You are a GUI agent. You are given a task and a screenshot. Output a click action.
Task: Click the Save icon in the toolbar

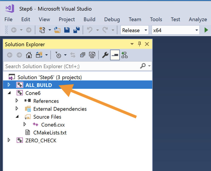[67, 30]
